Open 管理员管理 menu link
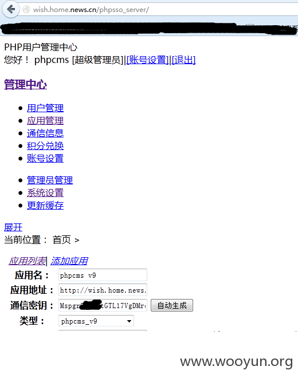This screenshot has width=298, height=378. [x=50, y=180]
